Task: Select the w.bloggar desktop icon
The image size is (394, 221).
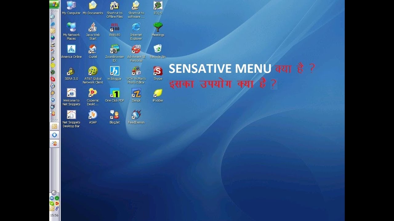Action: pyautogui.click(x=115, y=73)
